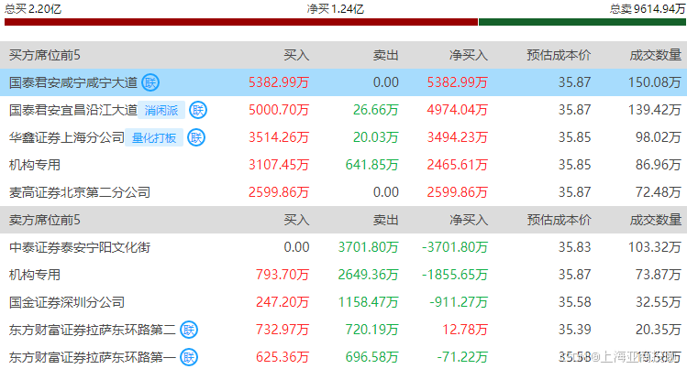Click sell amount 641.85万

tap(372, 165)
